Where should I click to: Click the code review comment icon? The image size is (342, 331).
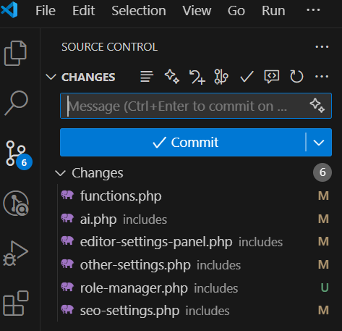click(272, 77)
